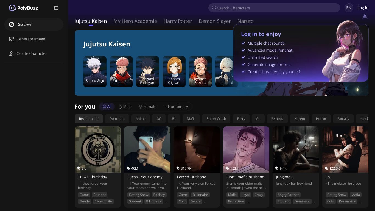Open the Jin card image
The height and width of the screenshot is (211, 375).
tap(345, 149)
